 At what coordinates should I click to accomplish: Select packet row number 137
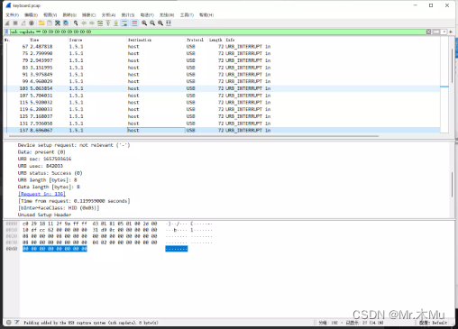tap(222, 131)
